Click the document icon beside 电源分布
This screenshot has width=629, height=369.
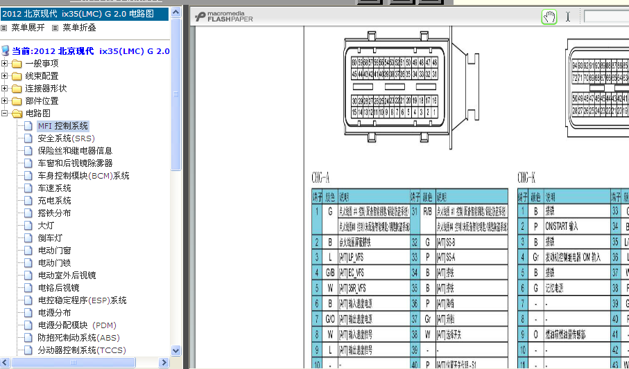28,312
